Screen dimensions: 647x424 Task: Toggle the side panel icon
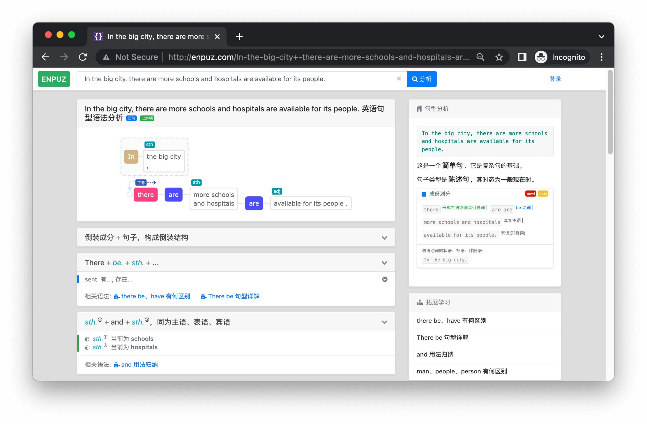(522, 57)
